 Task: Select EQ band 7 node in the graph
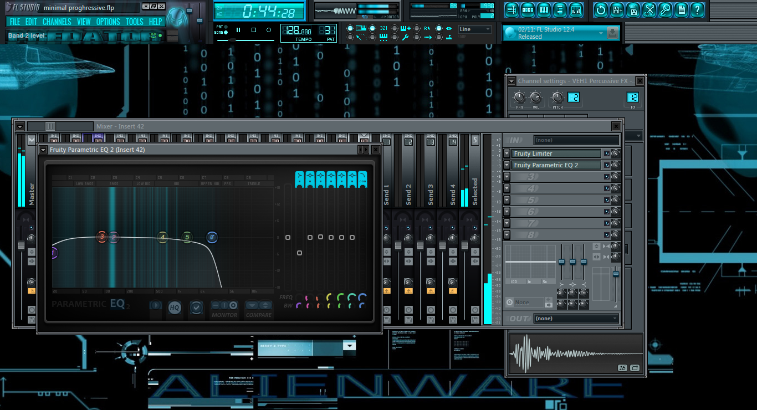212,237
